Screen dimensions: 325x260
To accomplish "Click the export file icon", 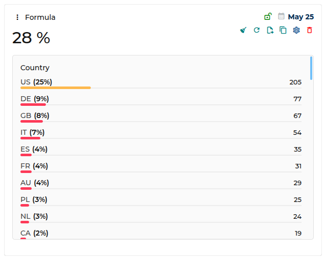I will tap(270, 31).
